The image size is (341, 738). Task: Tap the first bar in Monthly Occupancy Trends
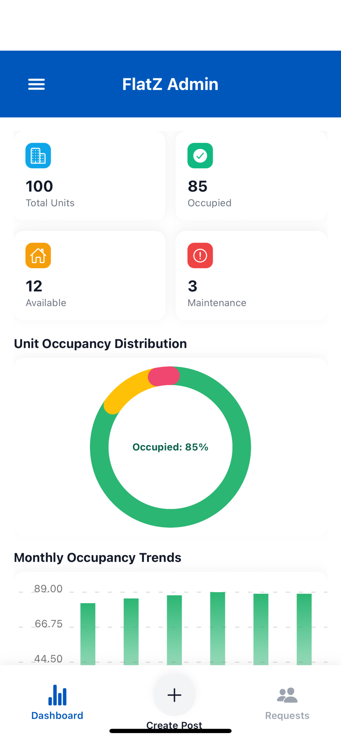(x=88, y=634)
